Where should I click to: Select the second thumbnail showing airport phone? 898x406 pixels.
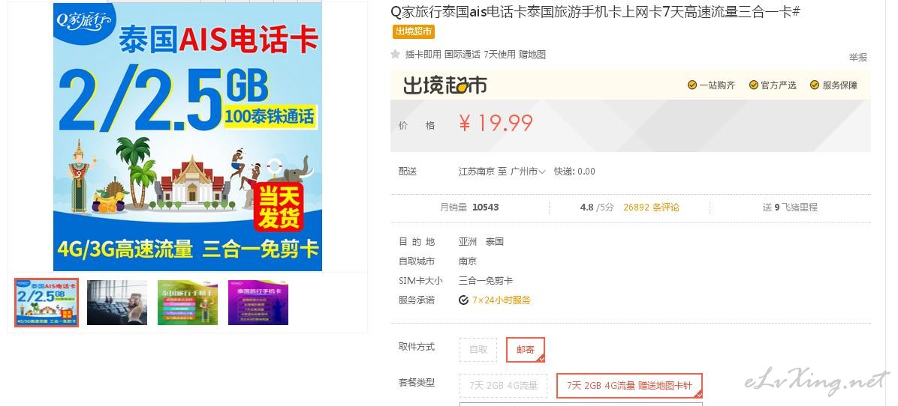click(x=117, y=303)
